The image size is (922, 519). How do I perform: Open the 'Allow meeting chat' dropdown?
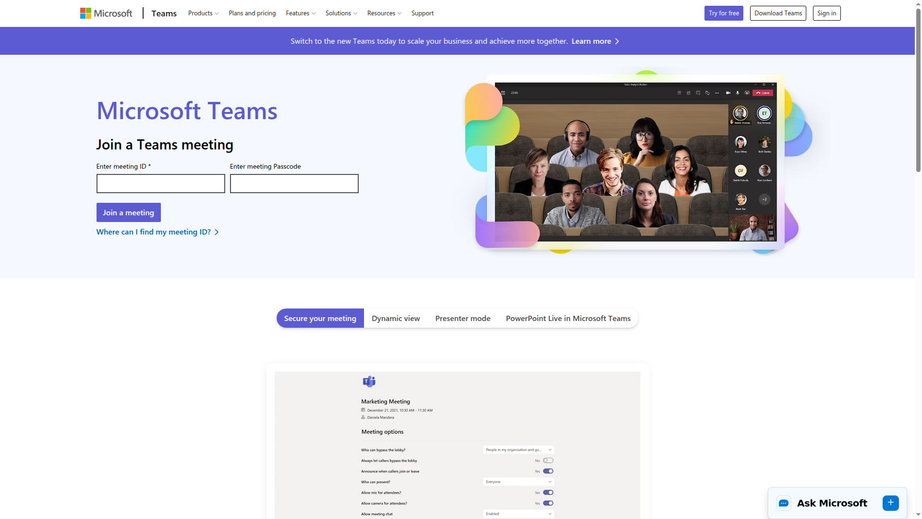pyautogui.click(x=518, y=514)
